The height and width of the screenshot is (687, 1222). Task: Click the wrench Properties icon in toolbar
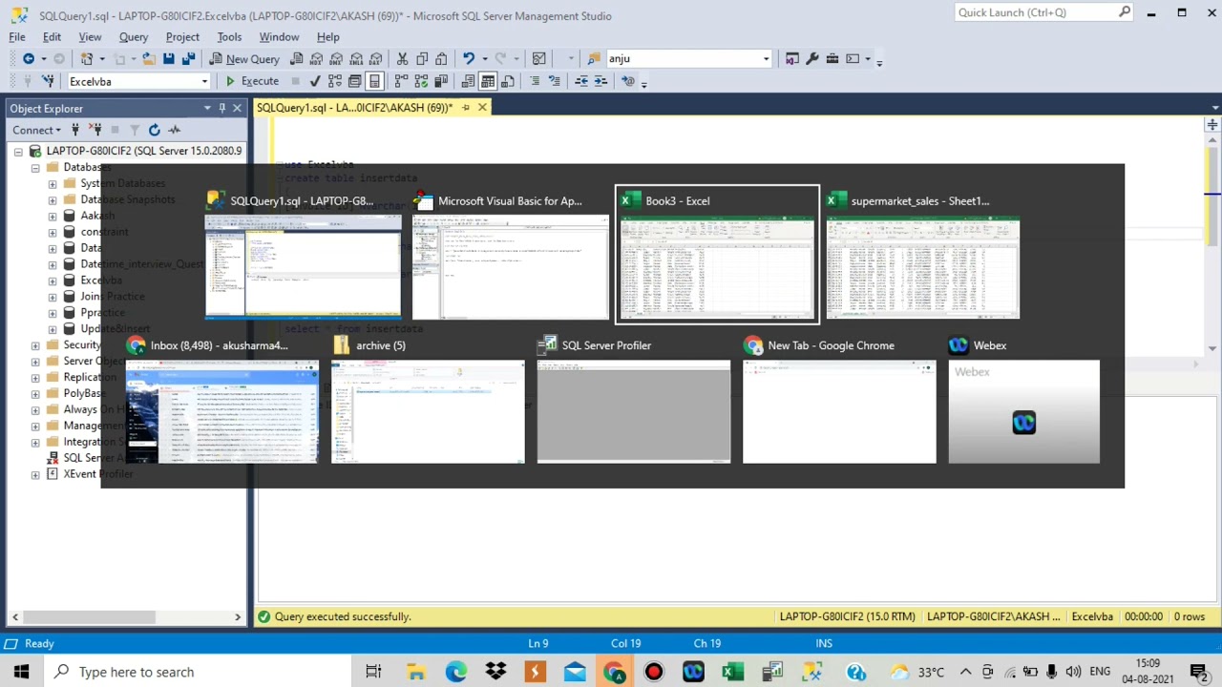tap(812, 59)
